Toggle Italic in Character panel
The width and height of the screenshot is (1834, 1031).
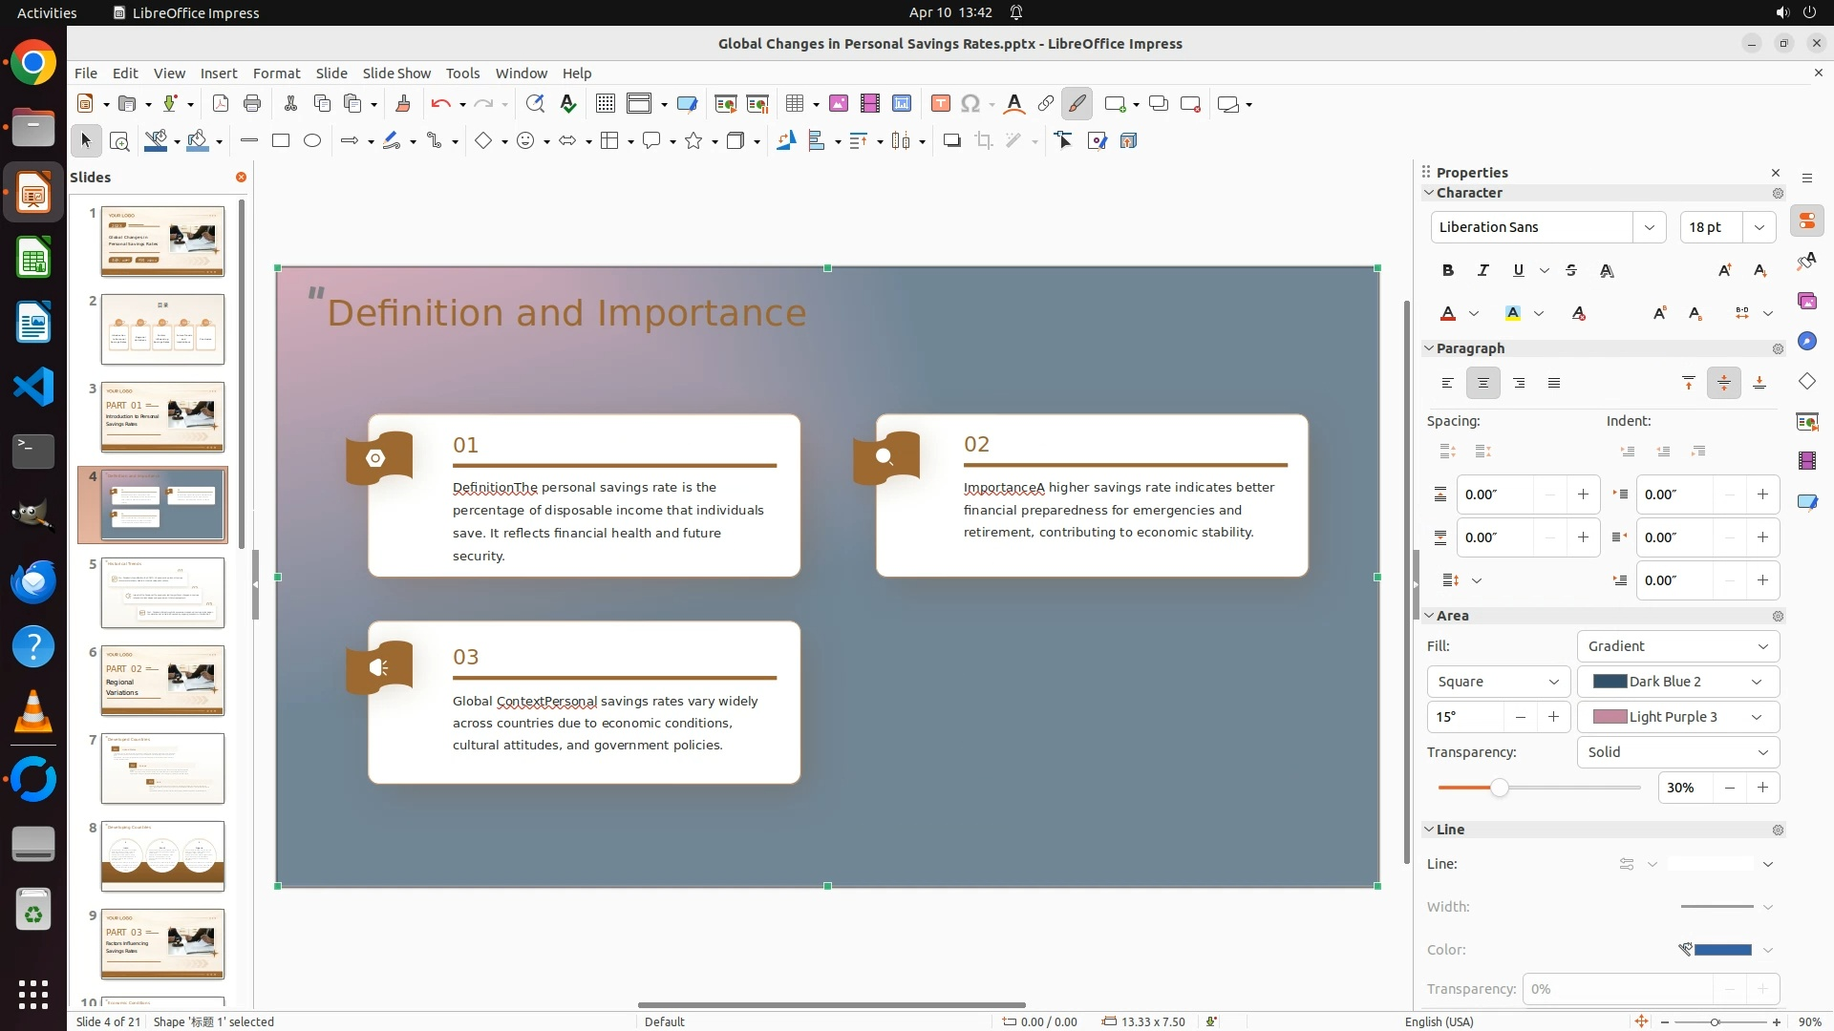(1482, 271)
